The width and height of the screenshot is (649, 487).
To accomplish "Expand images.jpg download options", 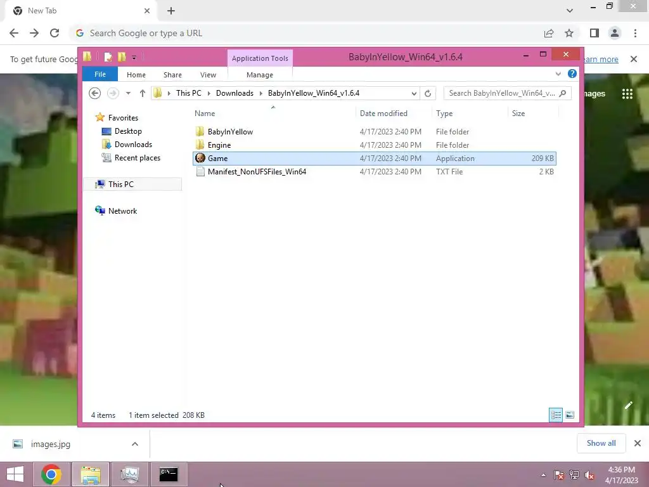I will [135, 444].
